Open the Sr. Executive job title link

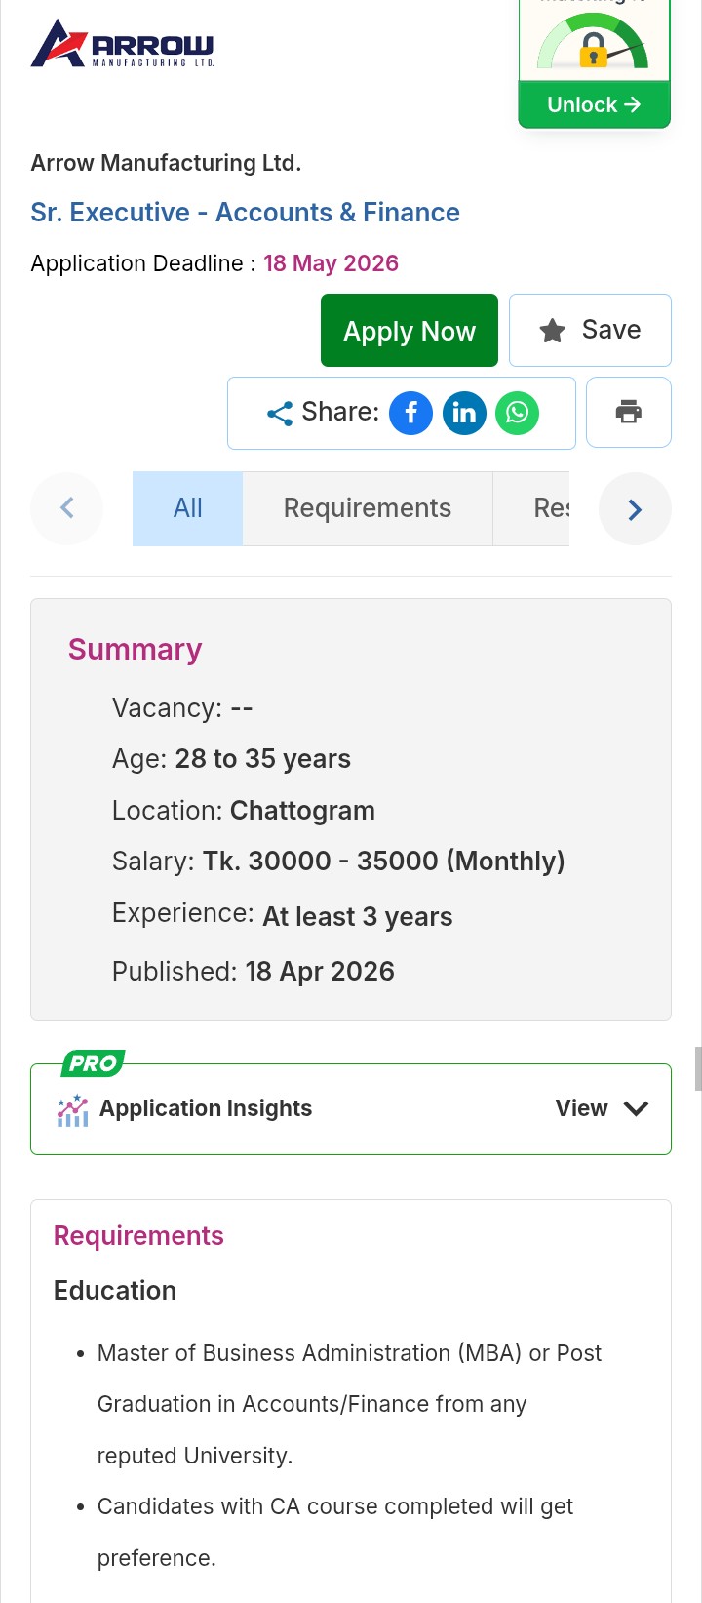click(x=245, y=213)
